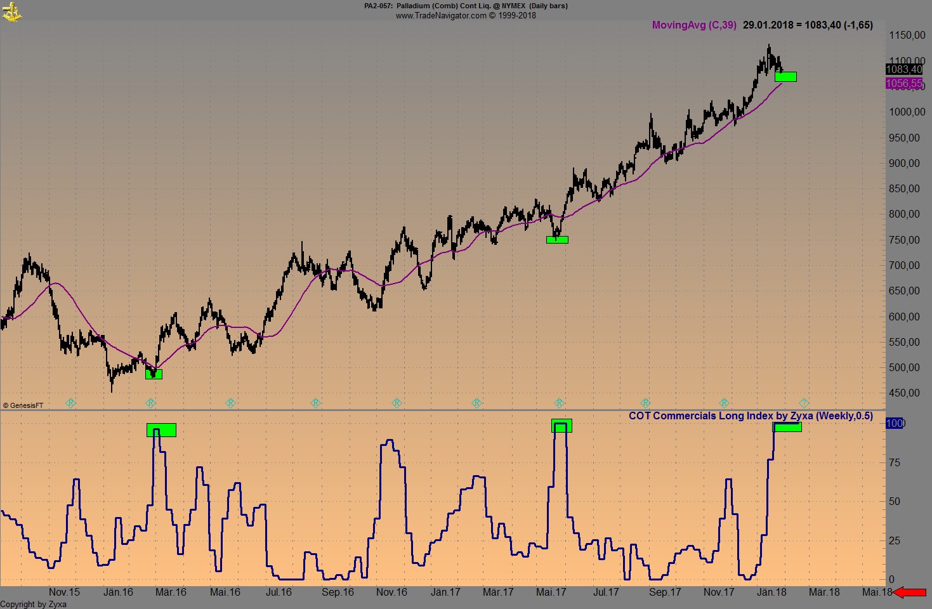Click the R rollover marker above Mär.16

click(150, 403)
